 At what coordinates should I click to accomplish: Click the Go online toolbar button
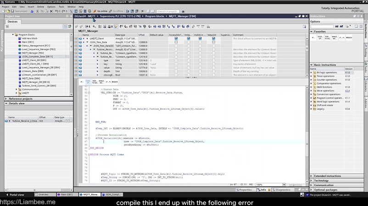point(100,11)
